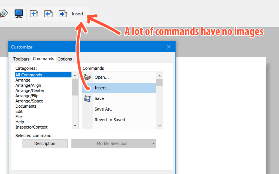This screenshot has height=174, width=279.
Task: Click the Open folder icon in Commands
Action: click(87, 77)
